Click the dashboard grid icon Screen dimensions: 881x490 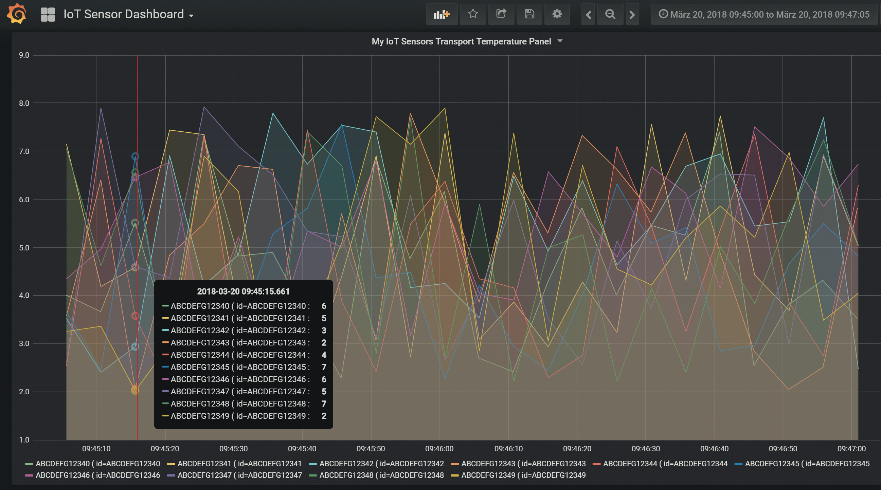48,14
